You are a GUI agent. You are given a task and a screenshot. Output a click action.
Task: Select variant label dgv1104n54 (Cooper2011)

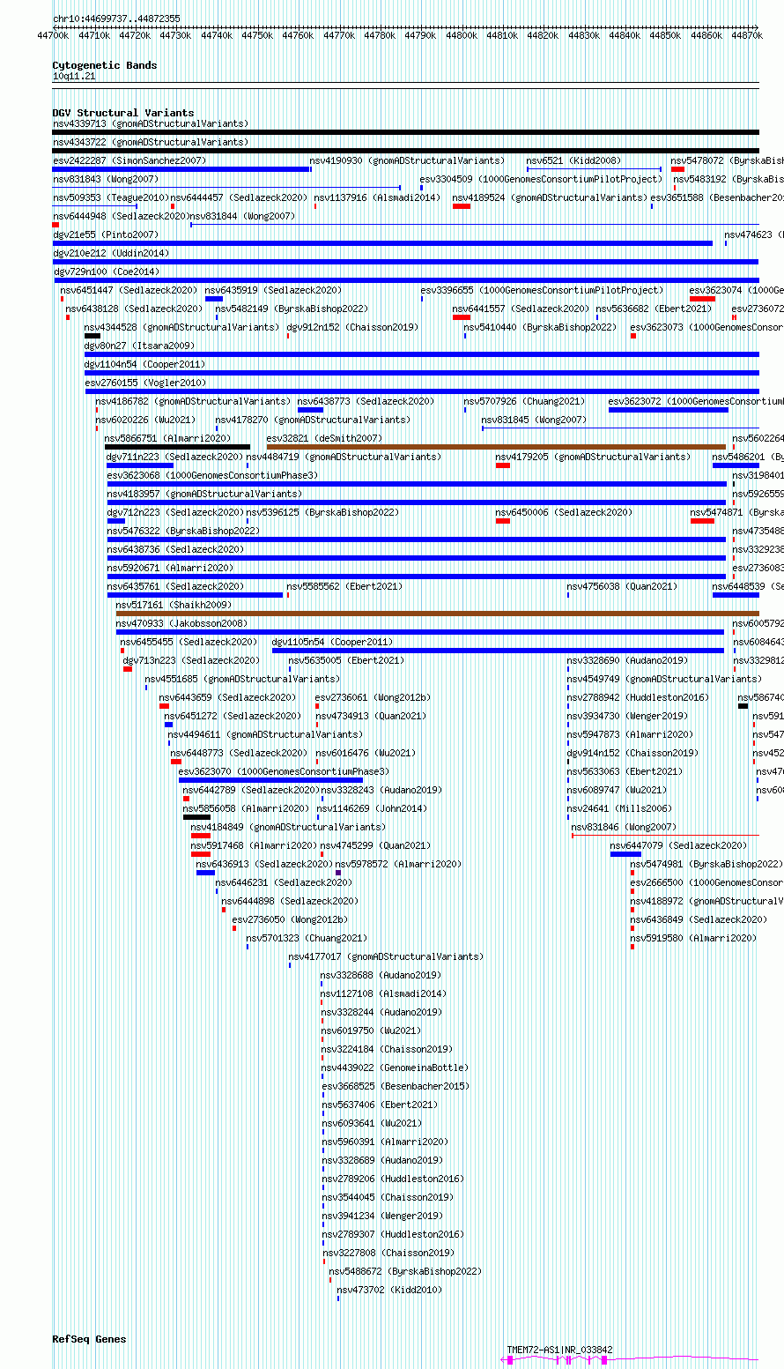(x=144, y=364)
